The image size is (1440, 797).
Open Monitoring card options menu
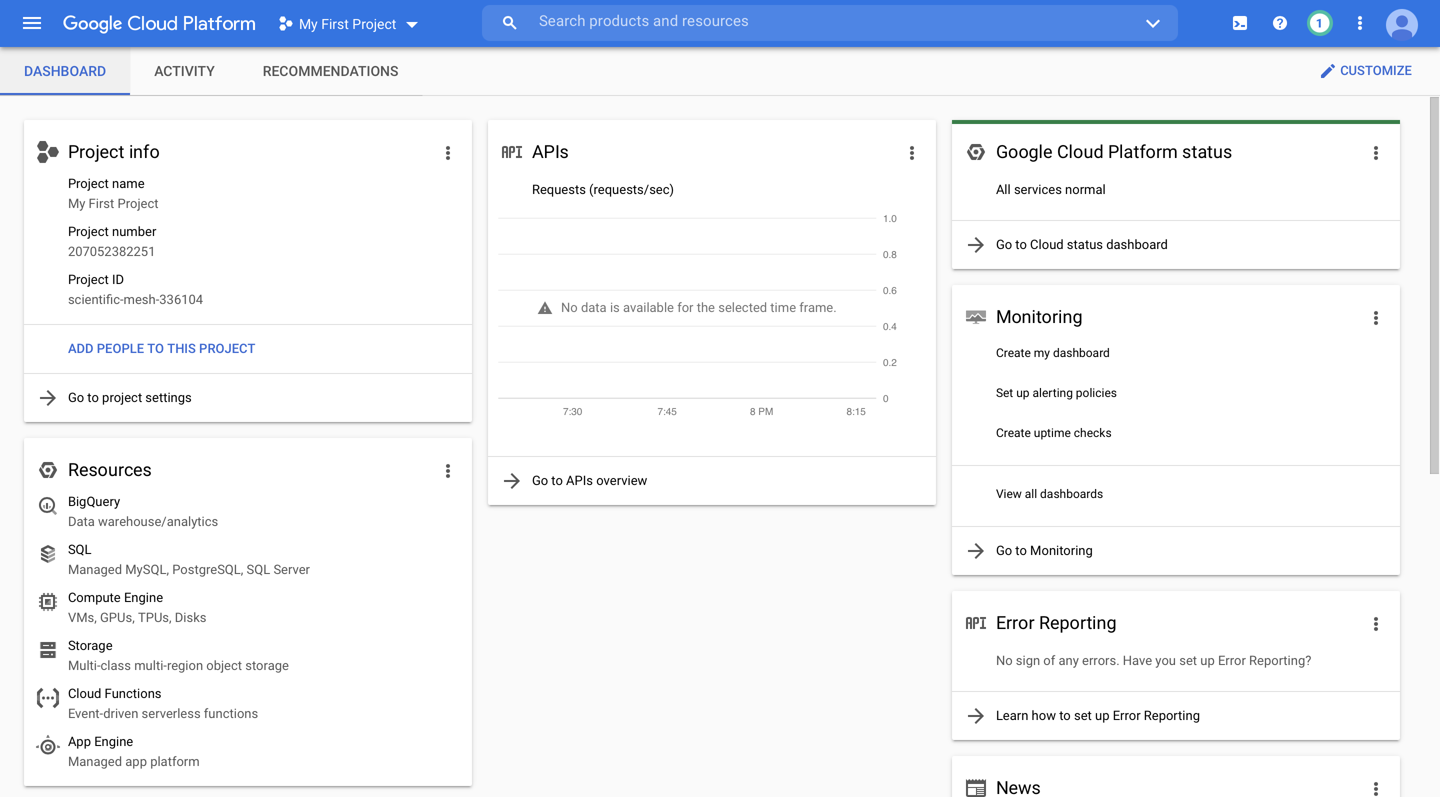coord(1375,318)
